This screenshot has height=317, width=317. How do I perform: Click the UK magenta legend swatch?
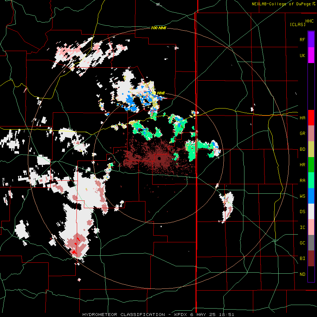(311, 55)
